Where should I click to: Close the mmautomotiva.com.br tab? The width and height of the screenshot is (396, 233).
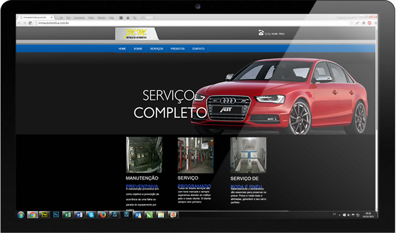(x=51, y=18)
